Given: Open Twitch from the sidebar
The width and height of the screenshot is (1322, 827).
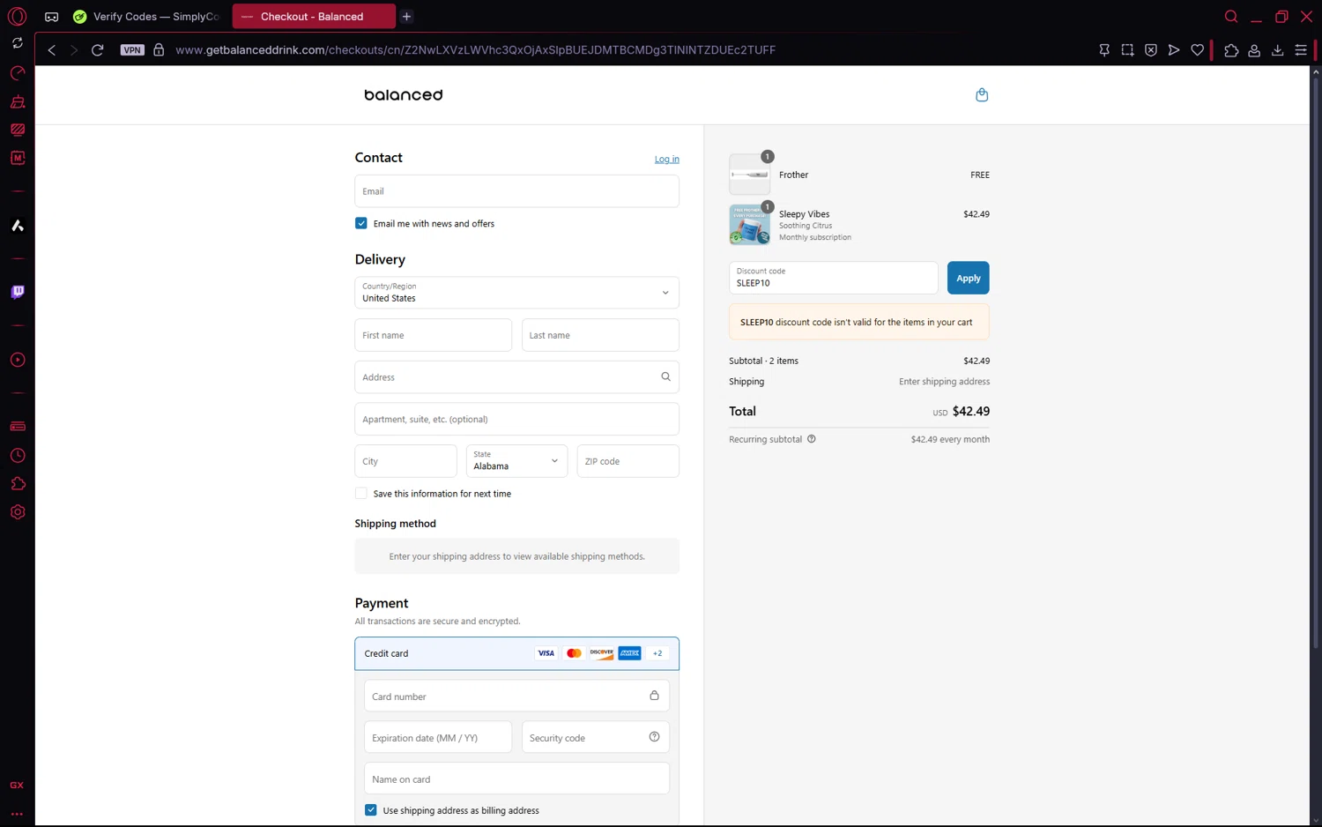Looking at the screenshot, I should 18,292.
